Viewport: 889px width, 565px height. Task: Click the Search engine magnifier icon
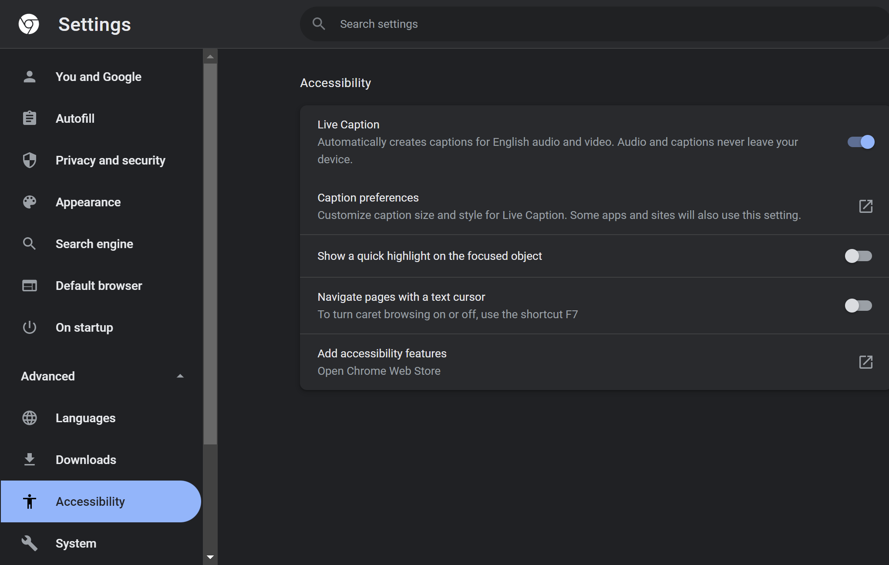tap(30, 244)
